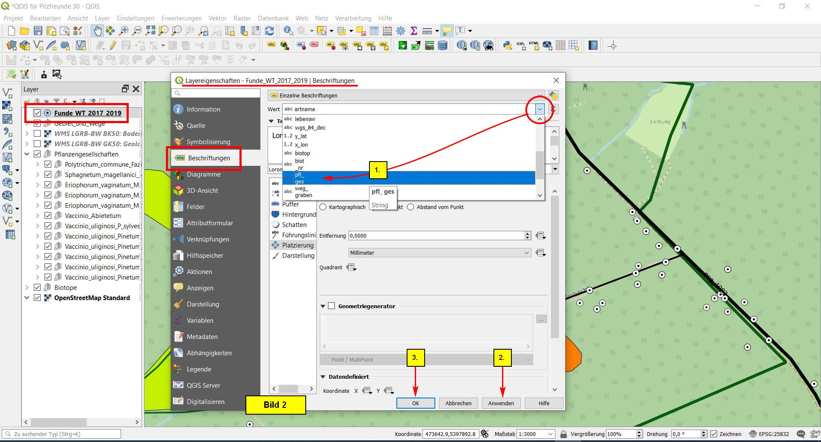Click the Abbrechen button
The width and height of the screenshot is (821, 442).
[458, 403]
